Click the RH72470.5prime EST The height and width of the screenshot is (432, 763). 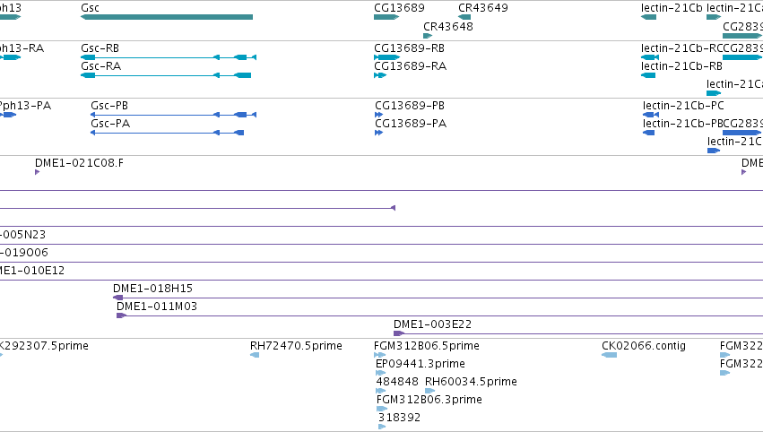[x=255, y=355]
